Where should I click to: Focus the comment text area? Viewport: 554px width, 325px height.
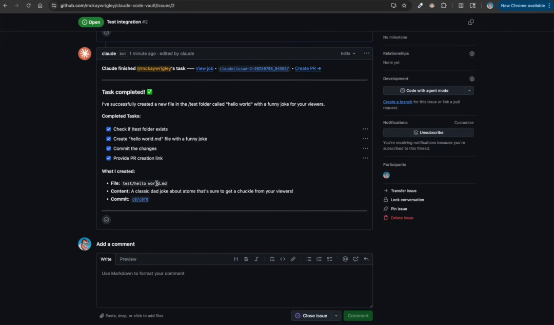pyautogui.click(x=234, y=286)
